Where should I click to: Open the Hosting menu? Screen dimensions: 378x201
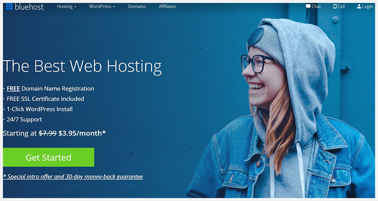64,7
